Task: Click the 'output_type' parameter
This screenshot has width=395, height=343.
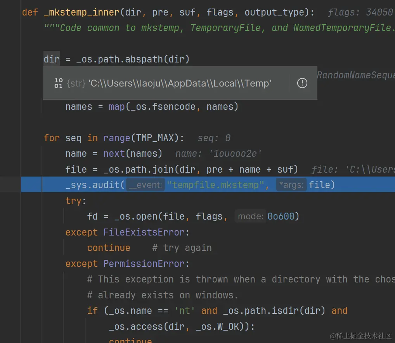Action: 274,12
